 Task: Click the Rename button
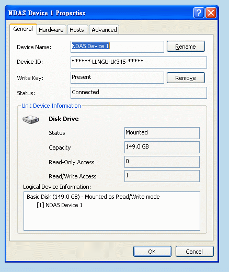[186, 47]
